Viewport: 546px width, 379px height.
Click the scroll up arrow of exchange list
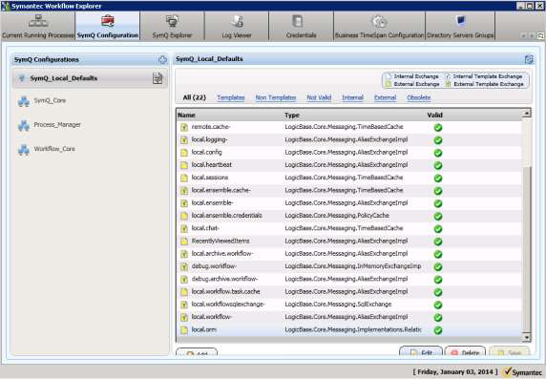(x=527, y=114)
